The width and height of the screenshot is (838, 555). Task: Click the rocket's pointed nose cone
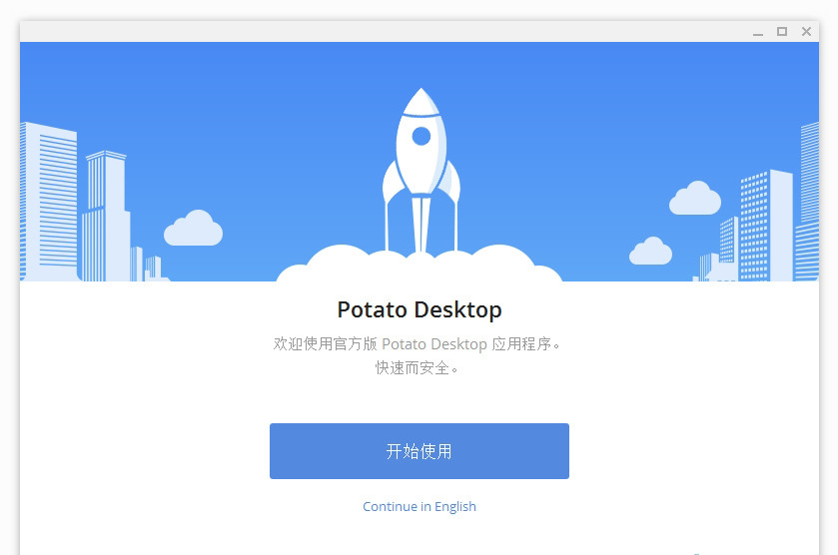421,102
